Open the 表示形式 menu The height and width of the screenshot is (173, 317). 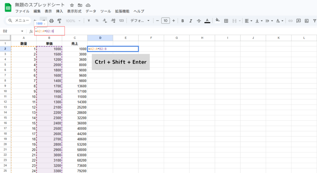[74, 11]
